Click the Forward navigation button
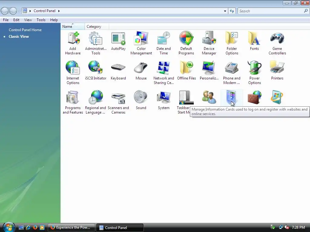This screenshot has height=232, width=310. tap(13, 11)
